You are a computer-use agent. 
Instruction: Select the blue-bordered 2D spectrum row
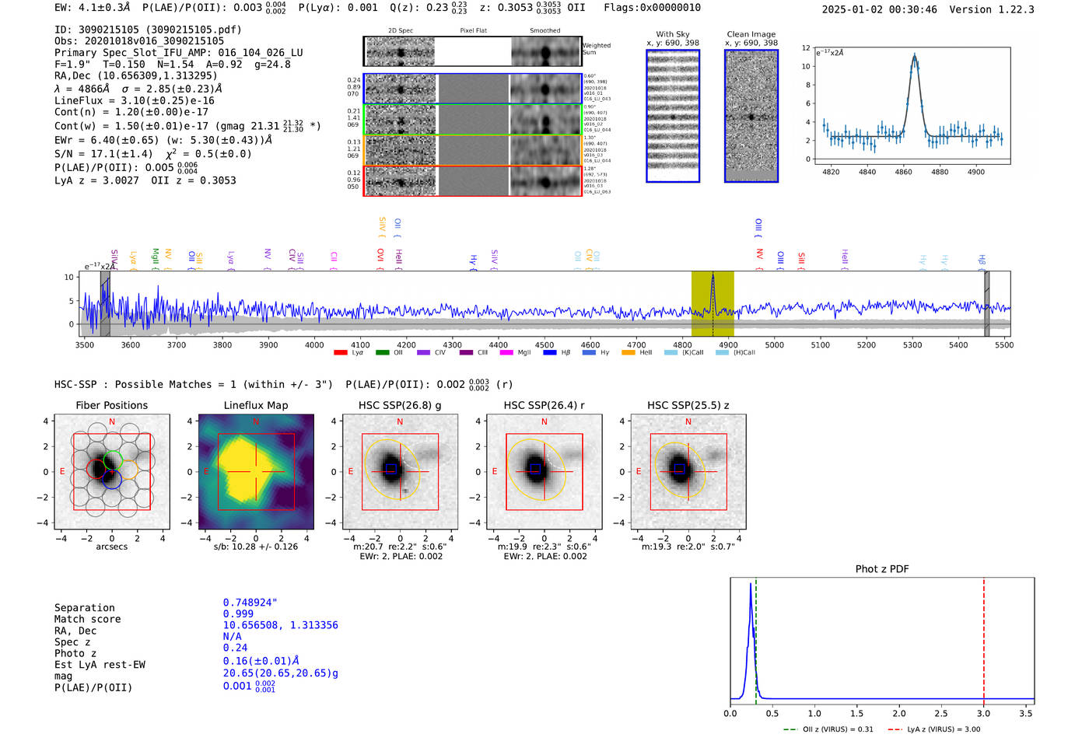(473, 89)
